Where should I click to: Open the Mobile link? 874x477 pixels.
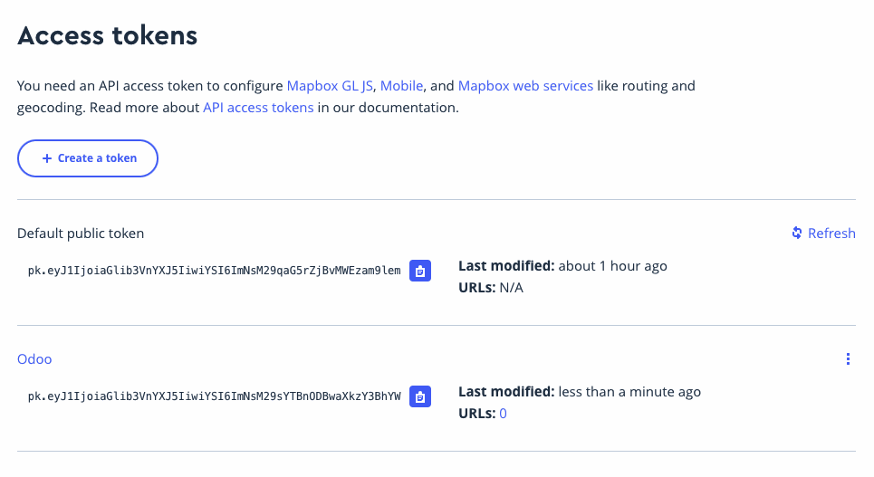tap(401, 86)
